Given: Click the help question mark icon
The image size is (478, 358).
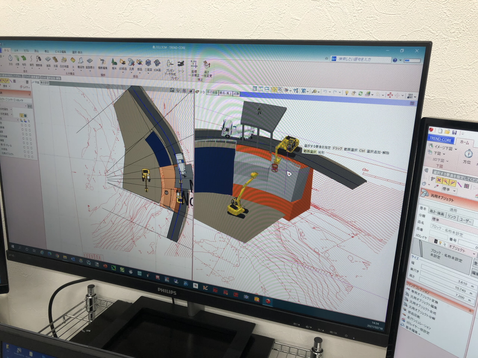Looking at the screenshot, I should pos(394,60).
